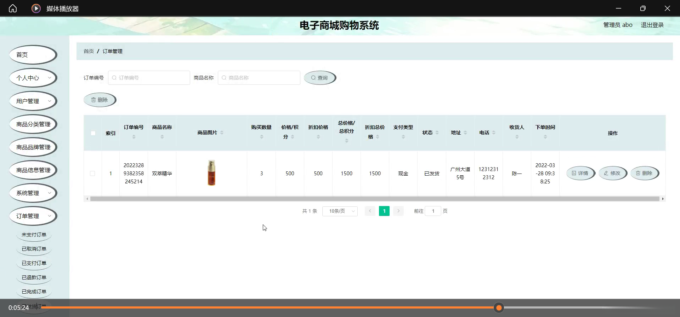Select 已支付订单 submenu item
This screenshot has width=680, height=317.
[x=34, y=263]
